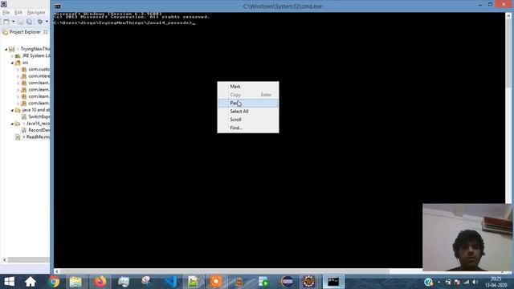
Task: Minimize the cmd.exe window
Action: coord(480,5)
